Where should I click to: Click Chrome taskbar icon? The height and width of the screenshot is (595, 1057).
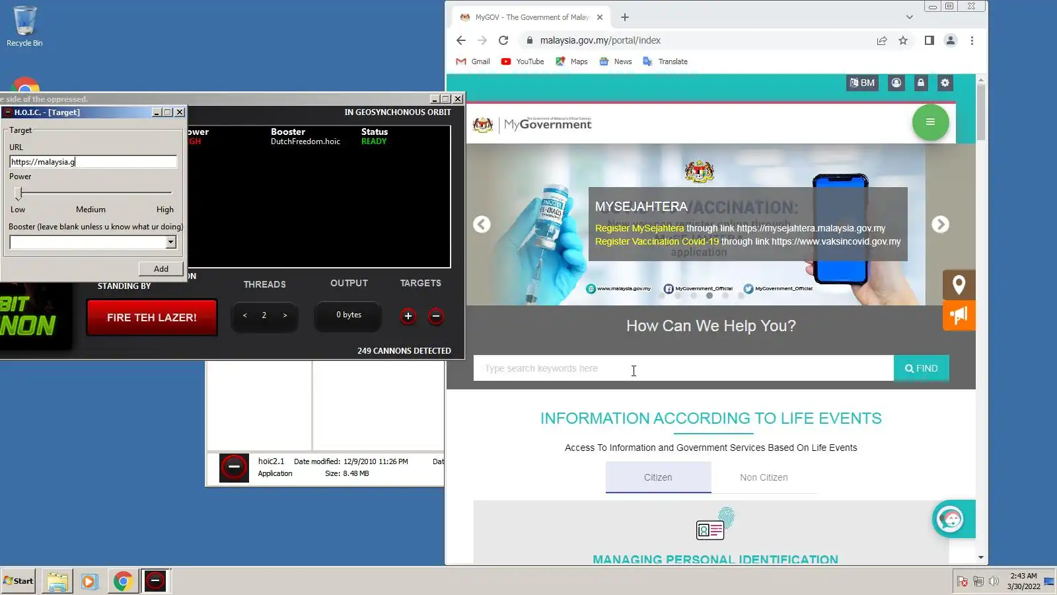pos(122,581)
